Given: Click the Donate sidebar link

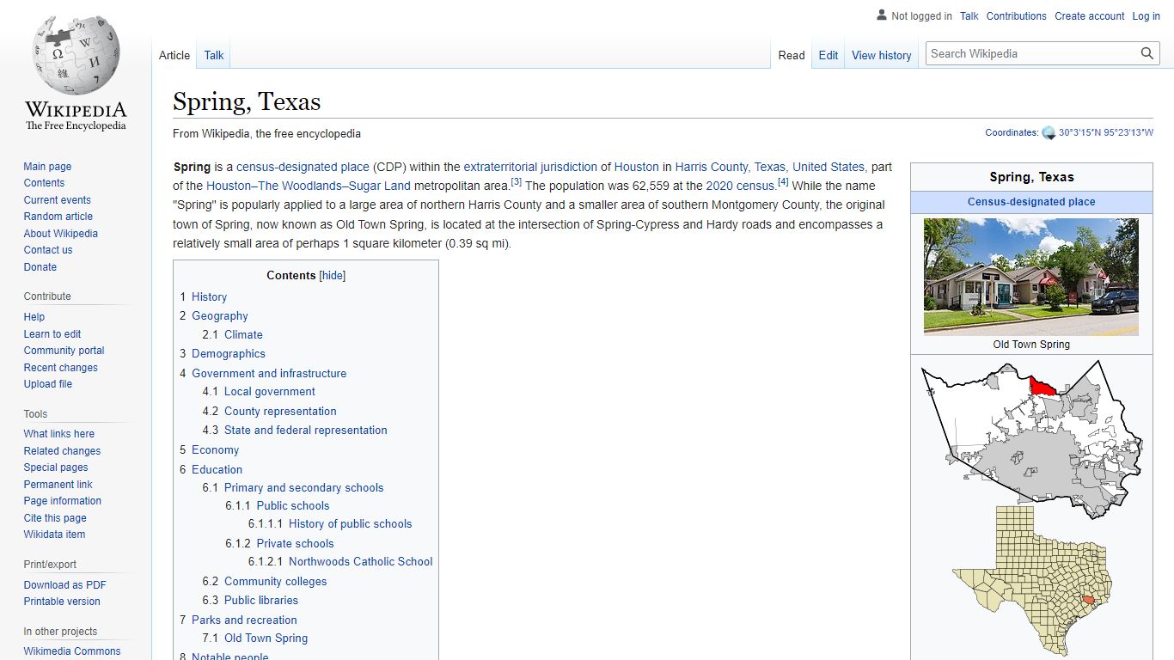Looking at the screenshot, I should pos(40,267).
